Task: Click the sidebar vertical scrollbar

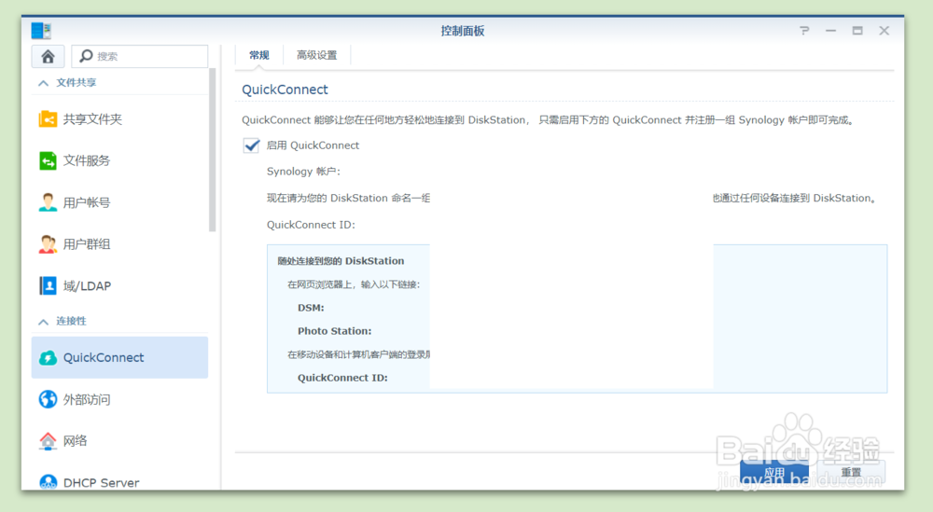Action: 213,150
